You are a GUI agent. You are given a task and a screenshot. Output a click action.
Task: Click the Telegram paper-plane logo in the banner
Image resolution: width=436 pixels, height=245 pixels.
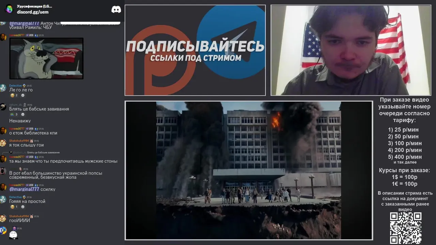click(232, 42)
